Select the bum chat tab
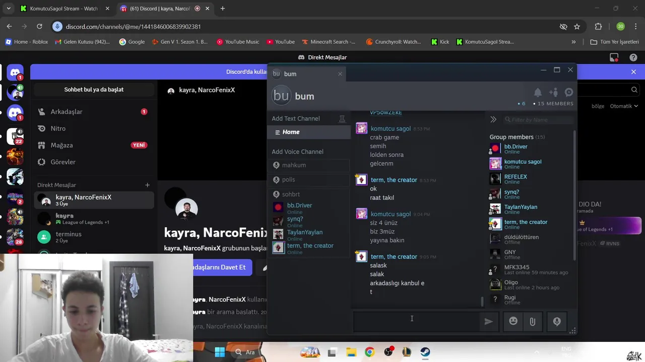Viewport: 645px width, 362px height. pyautogui.click(x=307, y=74)
